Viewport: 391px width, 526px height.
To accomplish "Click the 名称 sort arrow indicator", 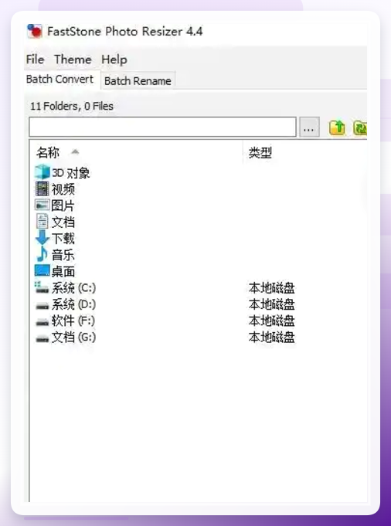I will pyautogui.click(x=75, y=152).
